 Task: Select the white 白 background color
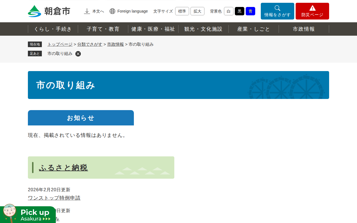click(x=229, y=11)
